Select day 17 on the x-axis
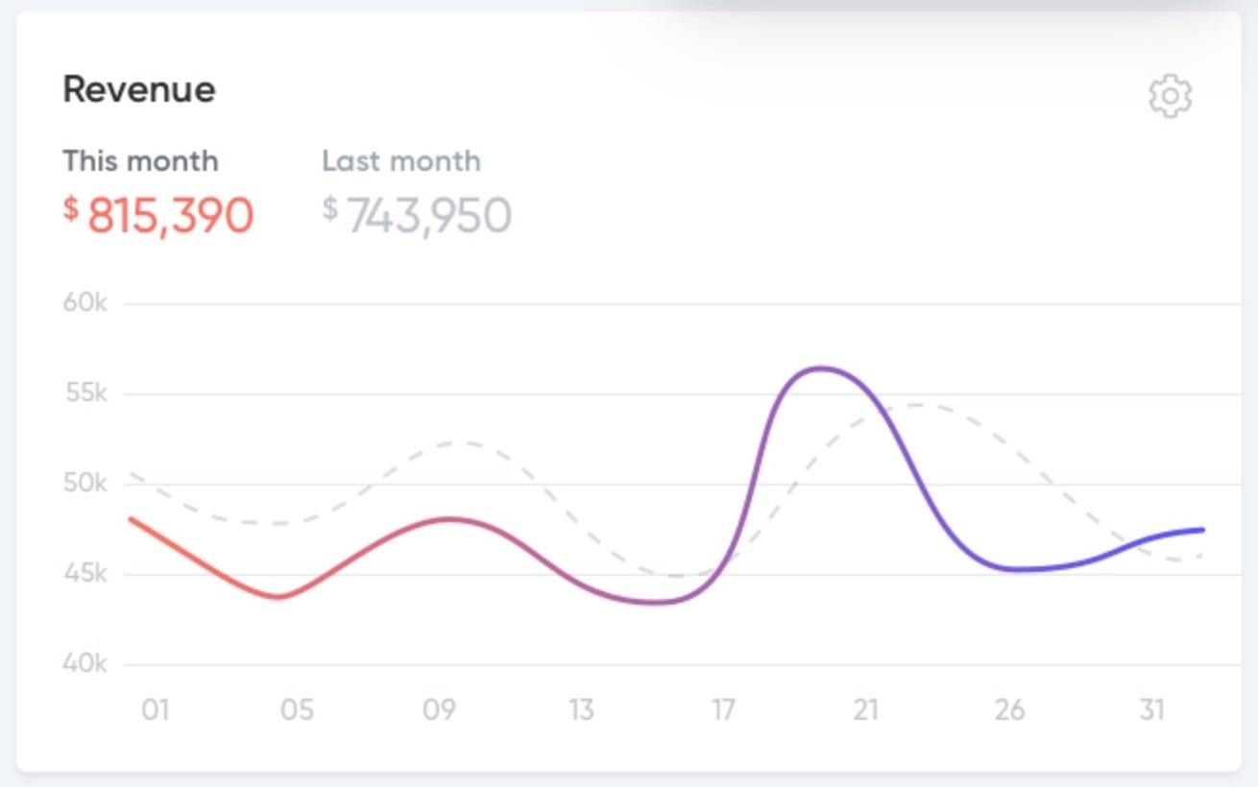 coord(723,710)
